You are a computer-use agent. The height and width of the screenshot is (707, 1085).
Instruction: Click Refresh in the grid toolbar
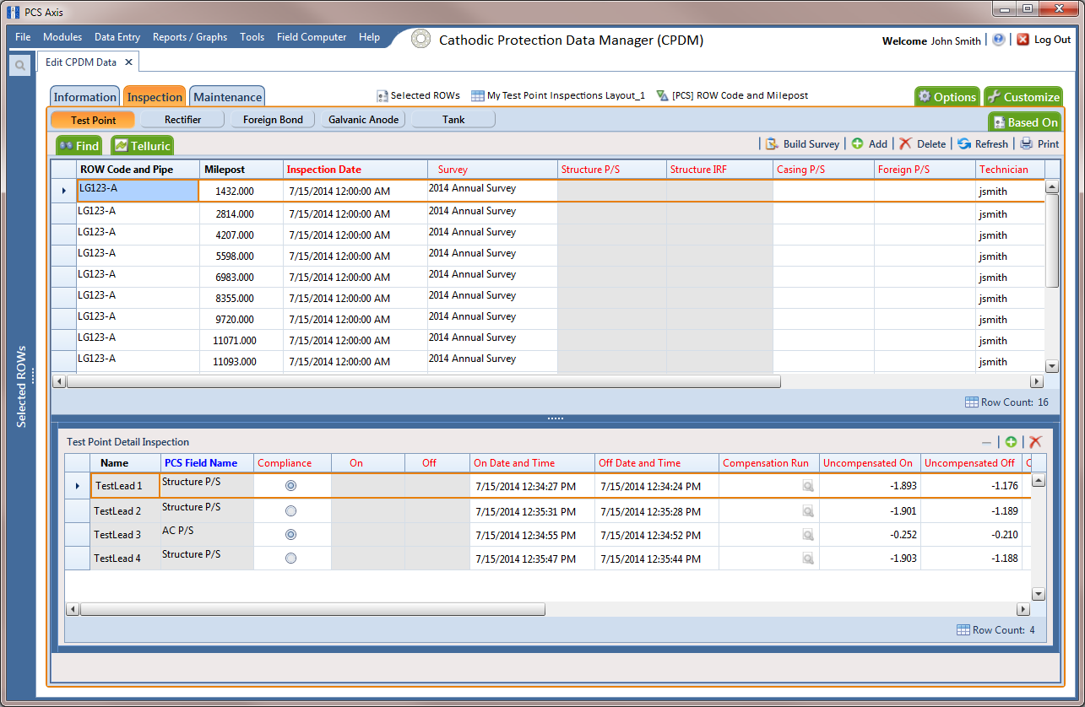pos(983,144)
